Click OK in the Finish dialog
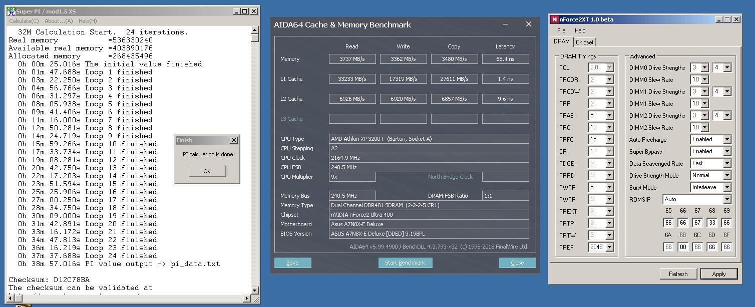Image resolution: width=755 pixels, height=307 pixels. [x=207, y=171]
